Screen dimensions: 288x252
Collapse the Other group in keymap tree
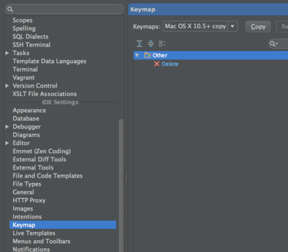pos(137,56)
